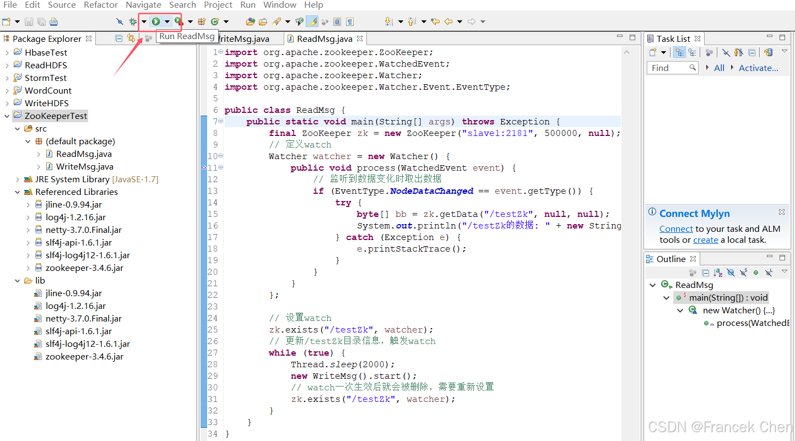Toggle Block Selection Mode icon
Screen dimensions: 795x441
pos(337,21)
